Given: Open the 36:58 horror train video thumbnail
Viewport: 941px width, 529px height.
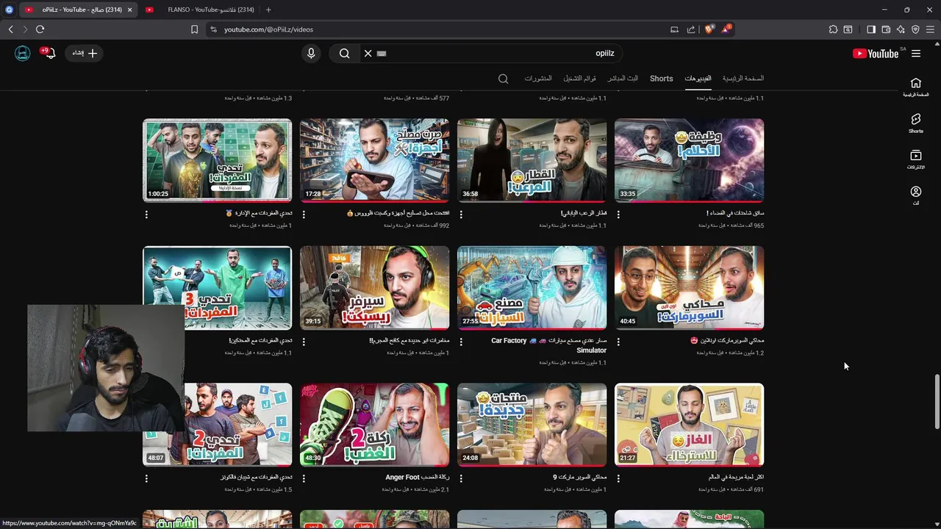Looking at the screenshot, I should (532, 159).
